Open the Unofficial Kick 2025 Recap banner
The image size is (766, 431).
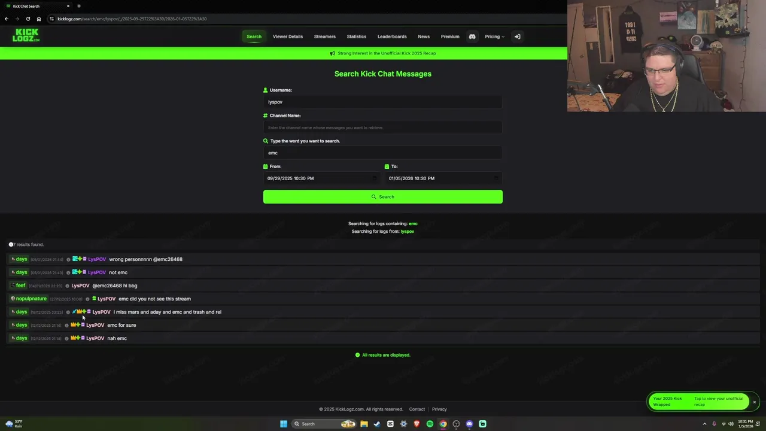pyautogui.click(x=383, y=53)
